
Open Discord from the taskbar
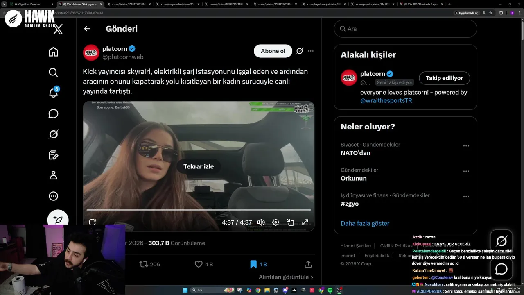[x=285, y=290]
